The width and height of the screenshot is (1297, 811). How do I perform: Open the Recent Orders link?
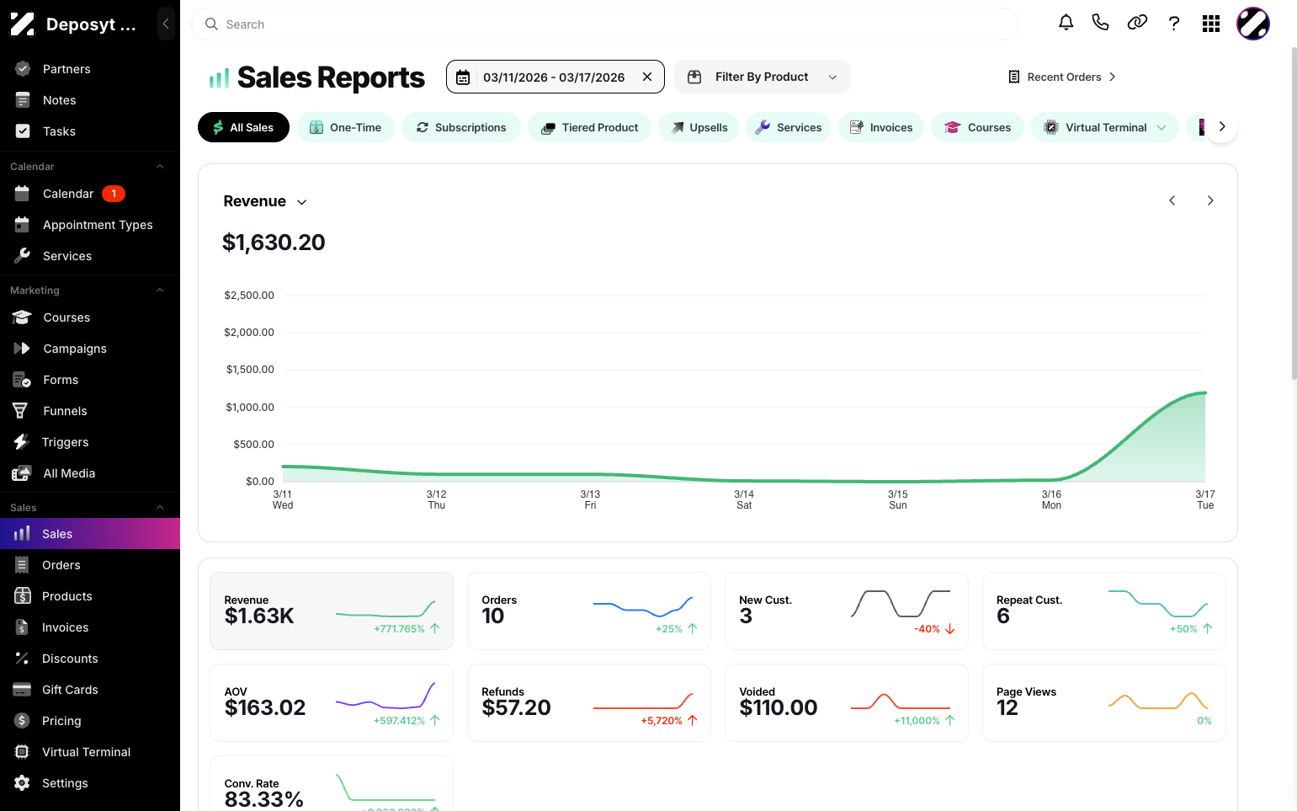[x=1062, y=77]
